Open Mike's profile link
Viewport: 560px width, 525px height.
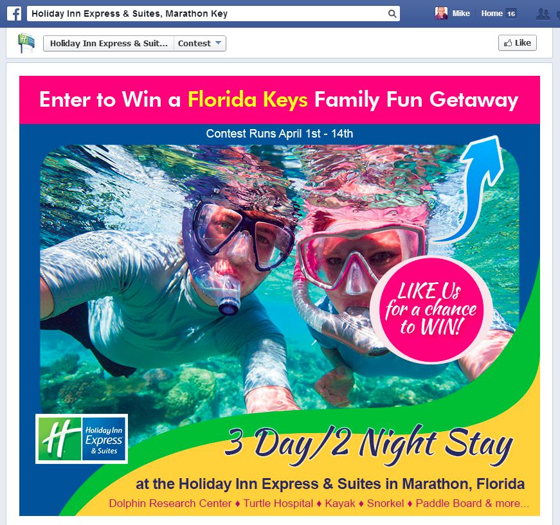click(461, 13)
